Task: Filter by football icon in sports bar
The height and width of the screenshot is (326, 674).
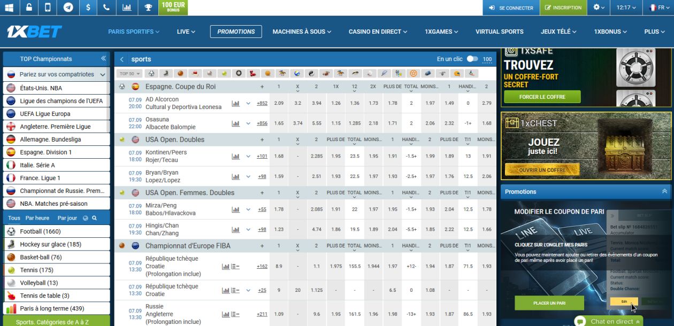Action: click(151, 74)
